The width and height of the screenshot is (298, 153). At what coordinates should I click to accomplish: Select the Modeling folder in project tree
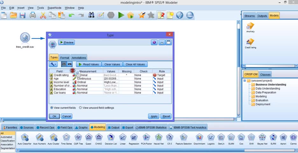(x=261, y=97)
